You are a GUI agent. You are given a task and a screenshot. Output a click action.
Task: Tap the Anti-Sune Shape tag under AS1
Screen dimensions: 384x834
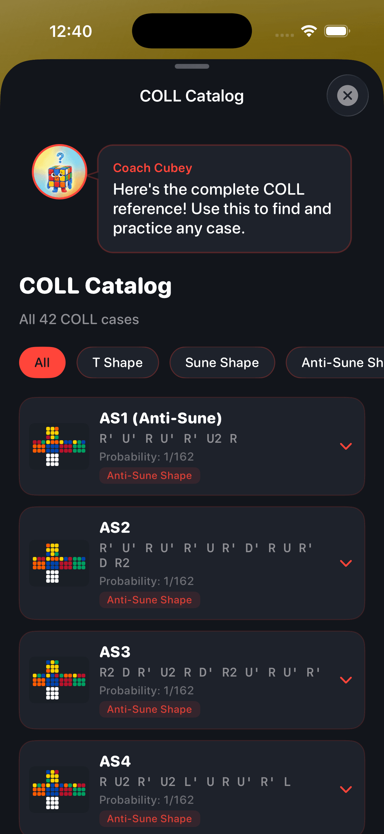149,475
